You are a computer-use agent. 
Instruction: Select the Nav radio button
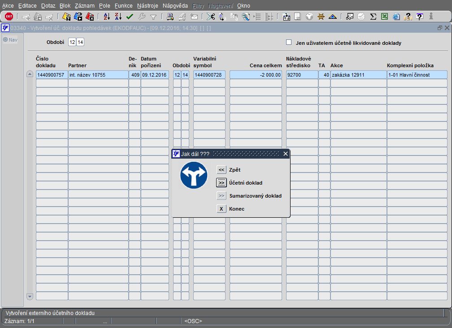[6, 39]
